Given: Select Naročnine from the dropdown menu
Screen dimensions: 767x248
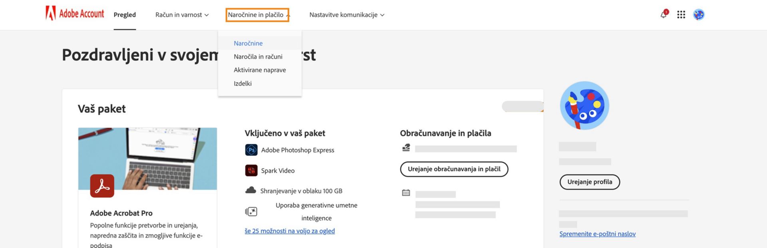Looking at the screenshot, I should tap(248, 43).
